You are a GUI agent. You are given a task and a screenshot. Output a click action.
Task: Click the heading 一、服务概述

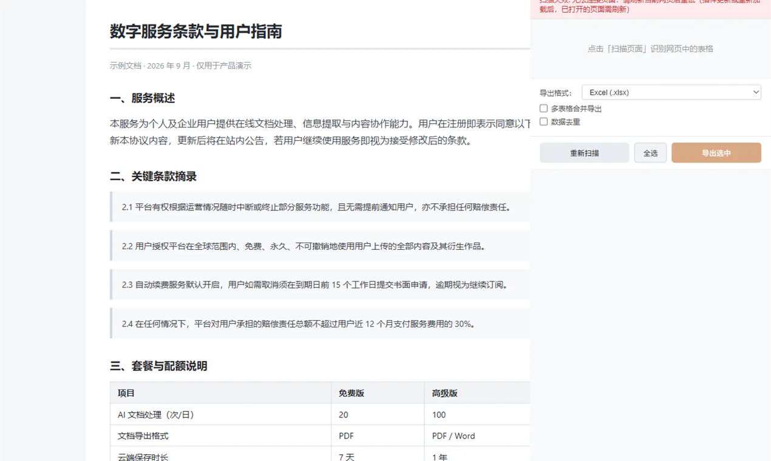(x=143, y=98)
